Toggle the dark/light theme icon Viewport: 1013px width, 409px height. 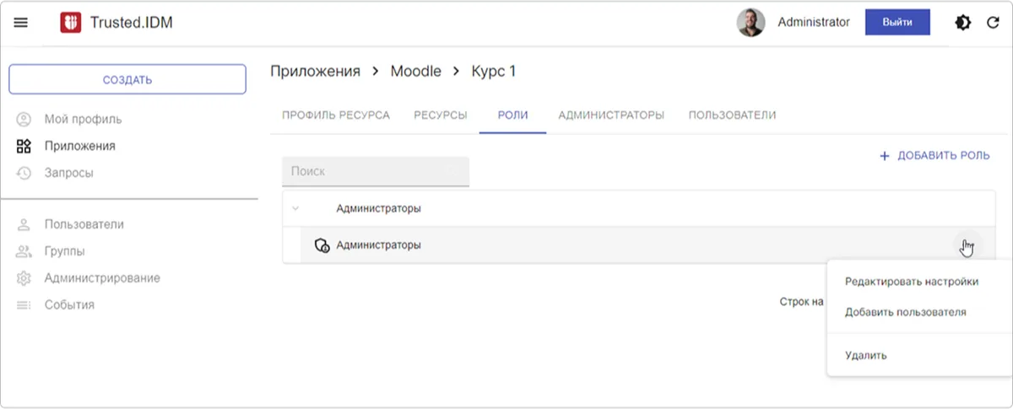click(962, 23)
